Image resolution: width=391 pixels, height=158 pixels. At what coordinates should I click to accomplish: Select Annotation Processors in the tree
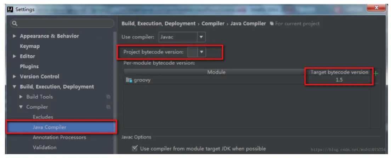[x=59, y=138]
